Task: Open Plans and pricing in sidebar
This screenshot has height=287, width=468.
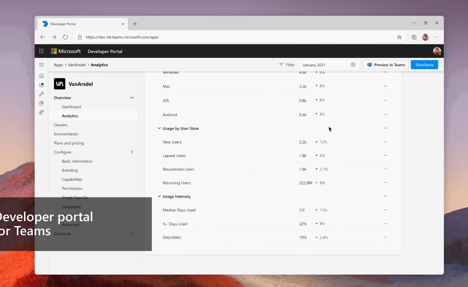Action: pyautogui.click(x=69, y=143)
